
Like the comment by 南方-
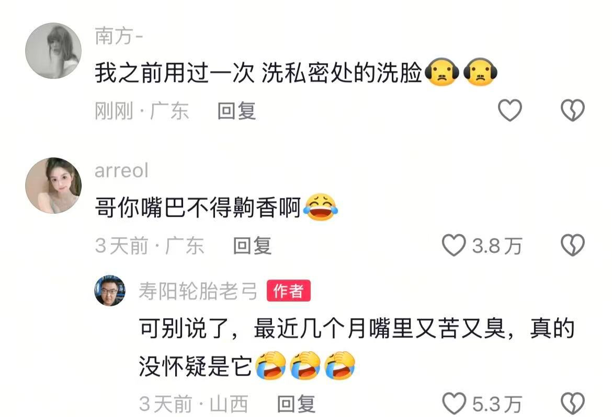pos(510,110)
